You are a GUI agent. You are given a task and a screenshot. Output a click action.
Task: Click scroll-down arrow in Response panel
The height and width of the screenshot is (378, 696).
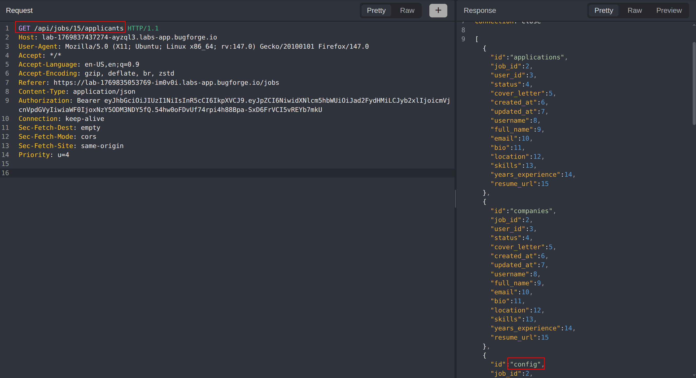(x=694, y=375)
